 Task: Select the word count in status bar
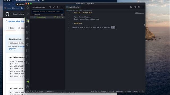click(x=39, y=91)
